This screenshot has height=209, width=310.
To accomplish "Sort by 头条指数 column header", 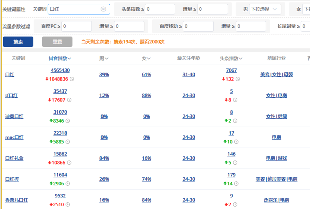I will (x=231, y=58).
